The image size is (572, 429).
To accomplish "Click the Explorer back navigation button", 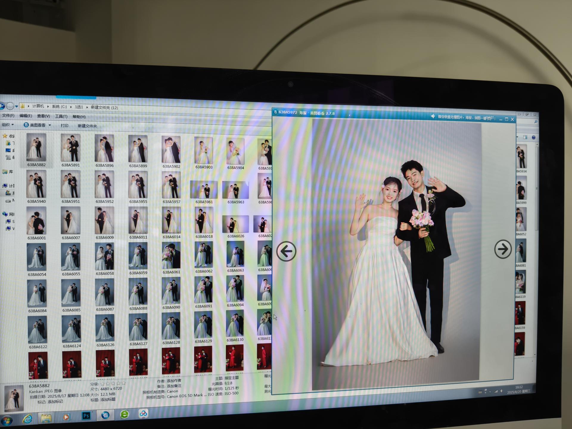I will click(x=2, y=105).
